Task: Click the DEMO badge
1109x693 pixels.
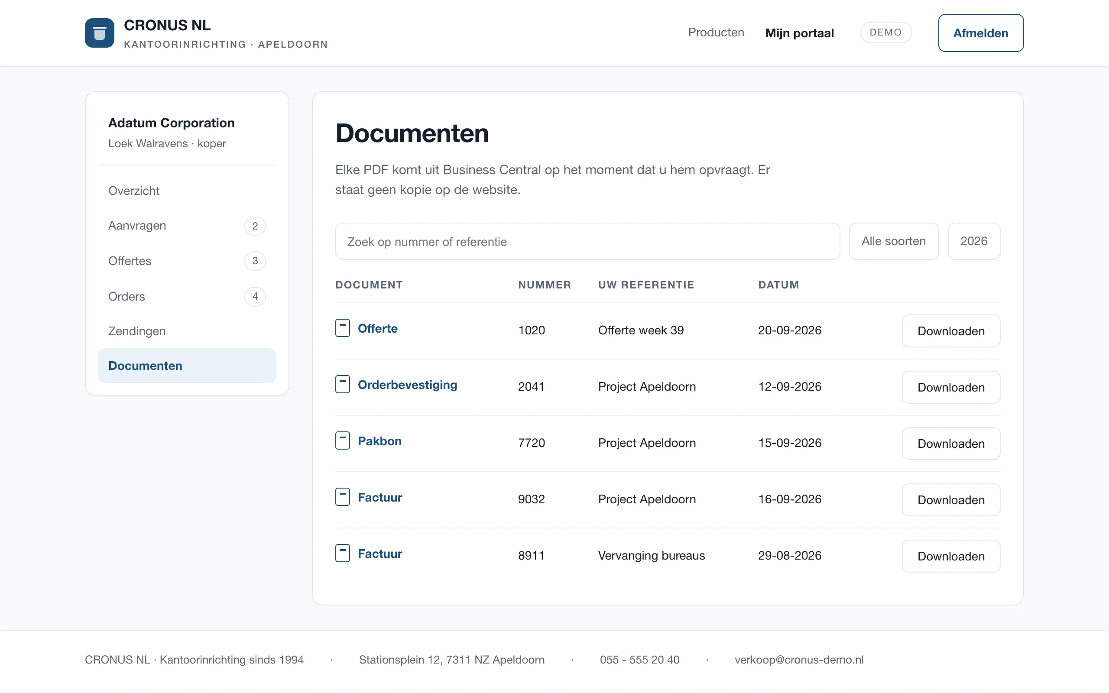Action: [x=886, y=32]
